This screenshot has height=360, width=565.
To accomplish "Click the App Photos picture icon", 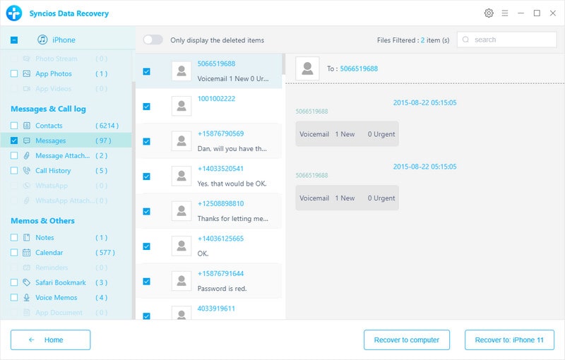I will pos(27,74).
